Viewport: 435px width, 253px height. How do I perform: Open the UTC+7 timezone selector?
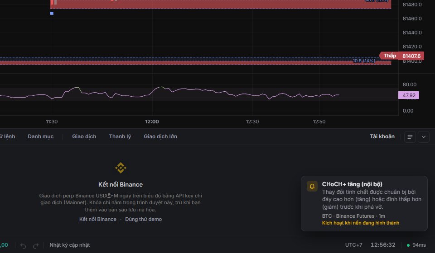tap(353, 245)
